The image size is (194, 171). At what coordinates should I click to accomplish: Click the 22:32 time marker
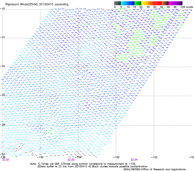pyautogui.click(x=6, y=160)
